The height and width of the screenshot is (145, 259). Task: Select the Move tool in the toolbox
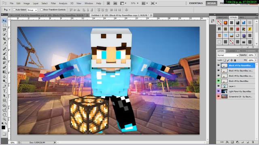click(x=4, y=21)
